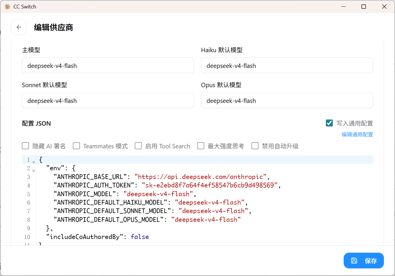The image size is (395, 276).
Task: Click the back arrow button
Action: (19, 27)
